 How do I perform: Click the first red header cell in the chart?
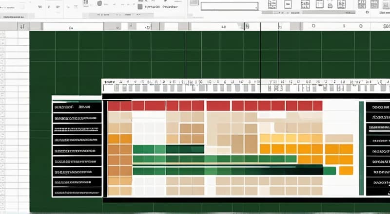(114, 106)
